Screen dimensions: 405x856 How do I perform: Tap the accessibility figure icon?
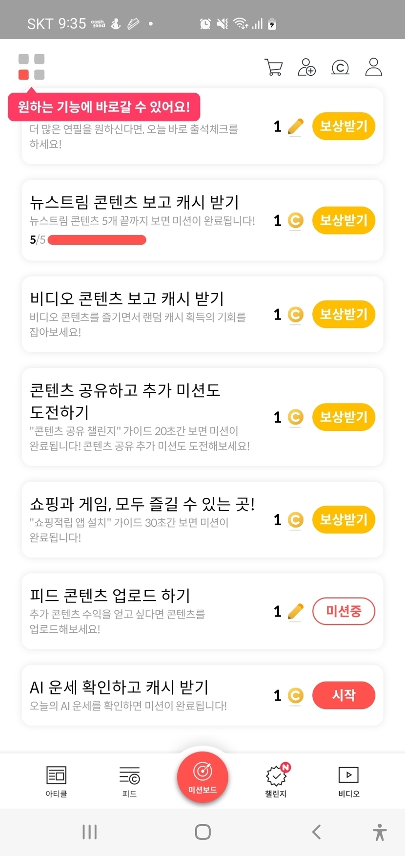(379, 832)
